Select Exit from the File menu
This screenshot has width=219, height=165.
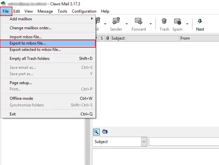pos(48,114)
